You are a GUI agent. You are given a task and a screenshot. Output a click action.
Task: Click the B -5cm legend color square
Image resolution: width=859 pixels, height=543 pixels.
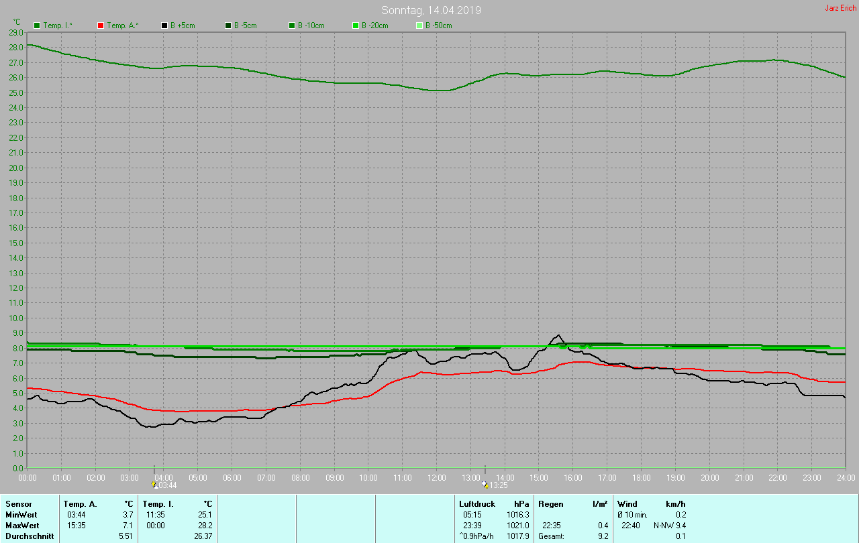pyautogui.click(x=228, y=25)
